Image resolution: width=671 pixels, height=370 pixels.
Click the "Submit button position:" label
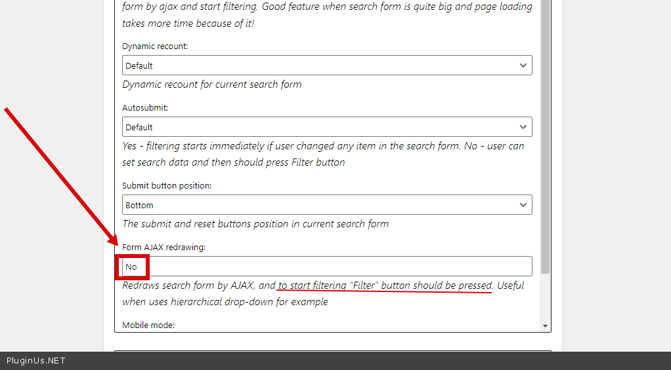167,186
